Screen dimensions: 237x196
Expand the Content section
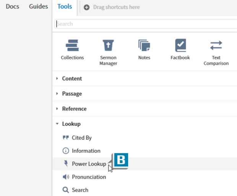pyautogui.click(x=72, y=78)
